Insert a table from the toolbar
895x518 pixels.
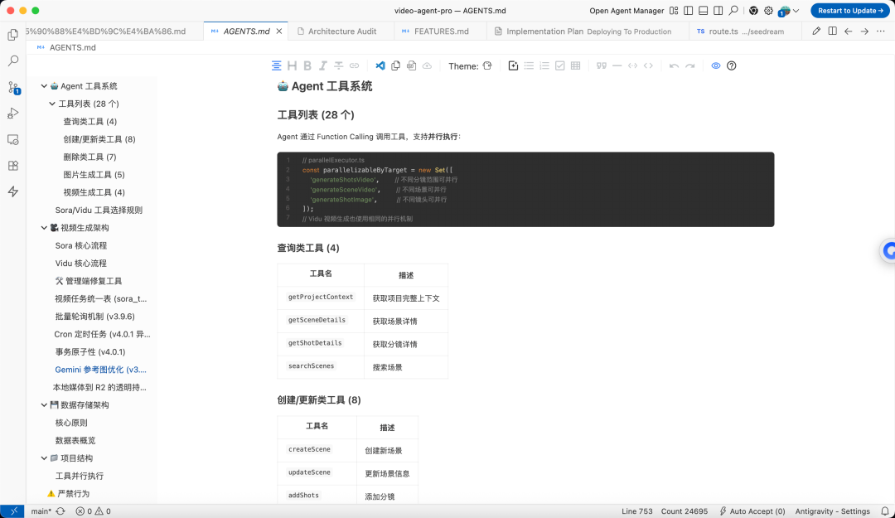[575, 65]
